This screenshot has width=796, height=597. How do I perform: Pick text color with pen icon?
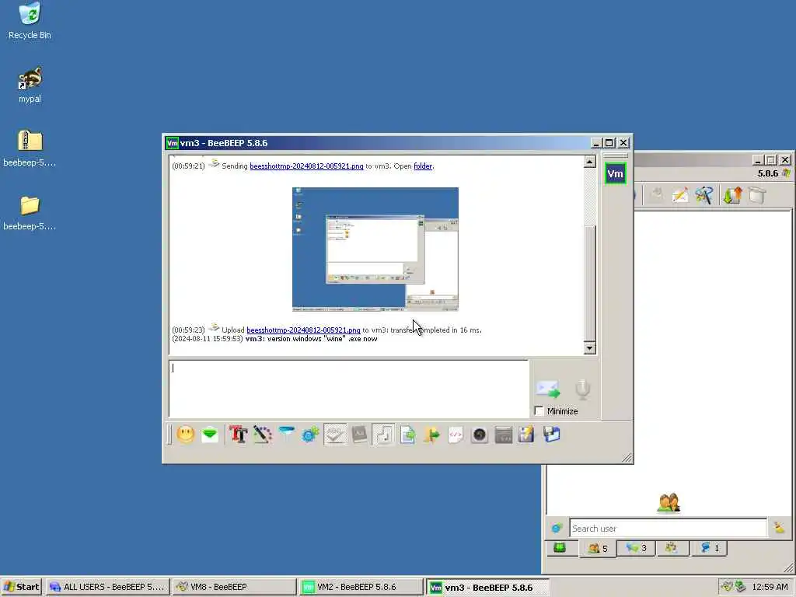(x=263, y=435)
